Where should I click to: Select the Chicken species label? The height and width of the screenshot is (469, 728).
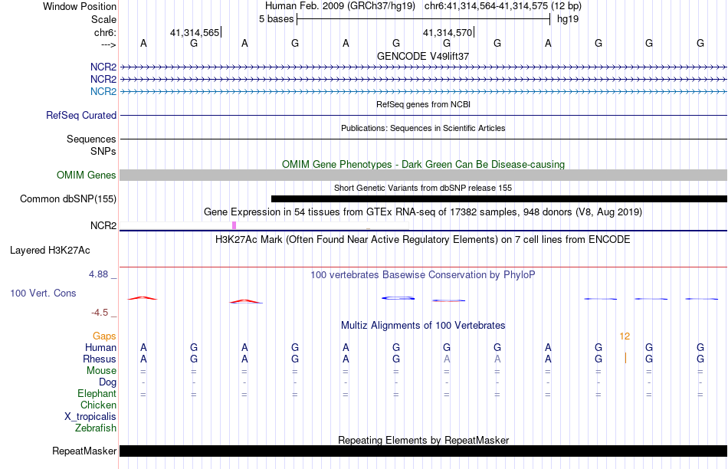[98, 405]
